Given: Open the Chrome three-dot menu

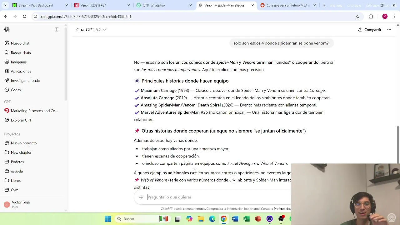Looking at the screenshot, I should (x=394, y=17).
